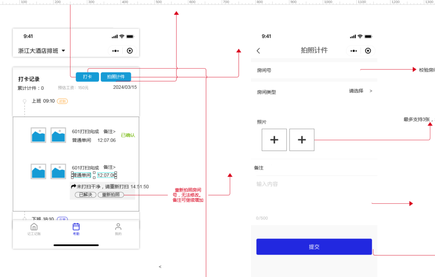Click the signal bars icon on 拍照计件 screen
This screenshot has height=277, width=435.
tap(353, 36)
